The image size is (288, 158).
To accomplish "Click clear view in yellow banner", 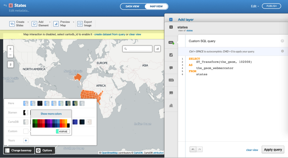I will 135,34.
